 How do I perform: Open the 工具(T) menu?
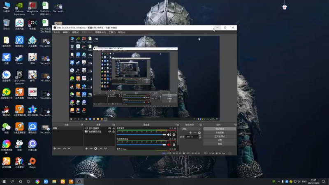[112, 32]
